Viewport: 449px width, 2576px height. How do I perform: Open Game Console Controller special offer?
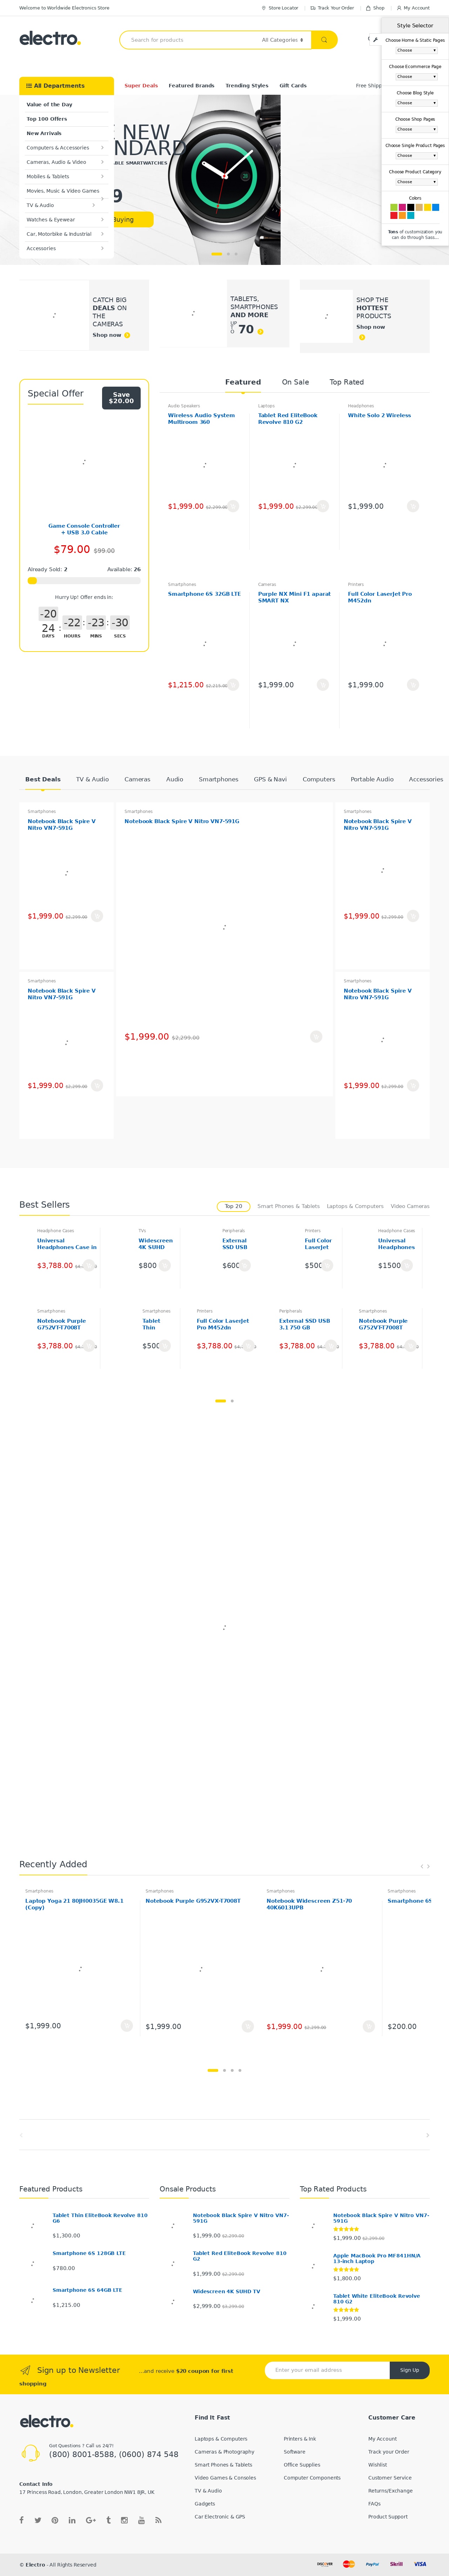click(84, 529)
